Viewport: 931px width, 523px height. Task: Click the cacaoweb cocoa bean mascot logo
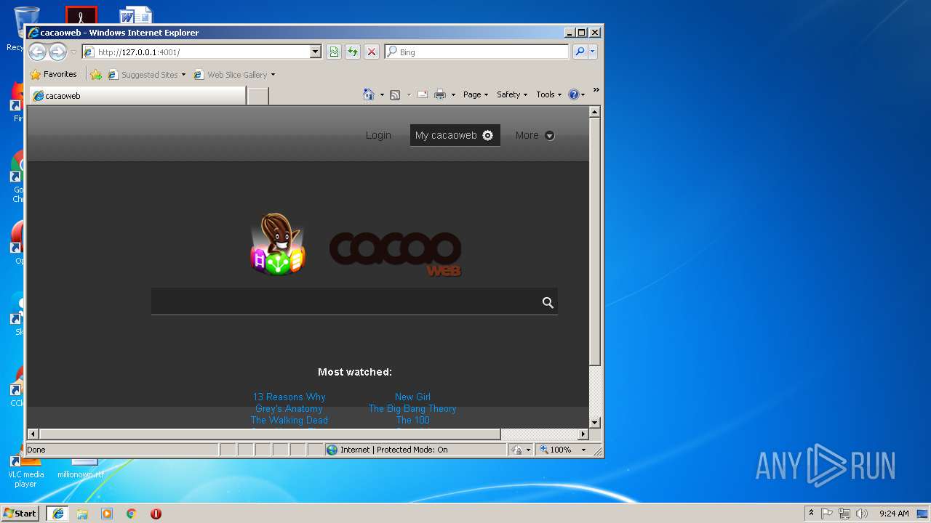tap(278, 245)
